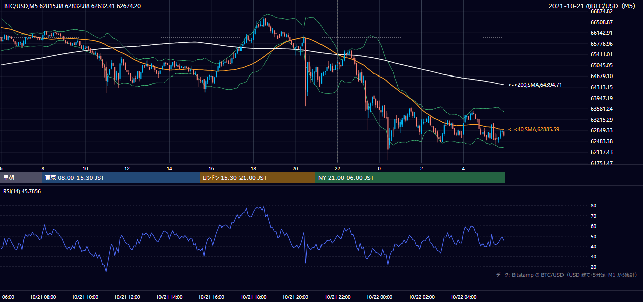Click RSI axis level 50
Image resolution: width=643 pixels, height=302 pixels.
click(x=593, y=236)
